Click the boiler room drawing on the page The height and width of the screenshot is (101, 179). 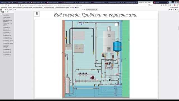click(x=96, y=59)
